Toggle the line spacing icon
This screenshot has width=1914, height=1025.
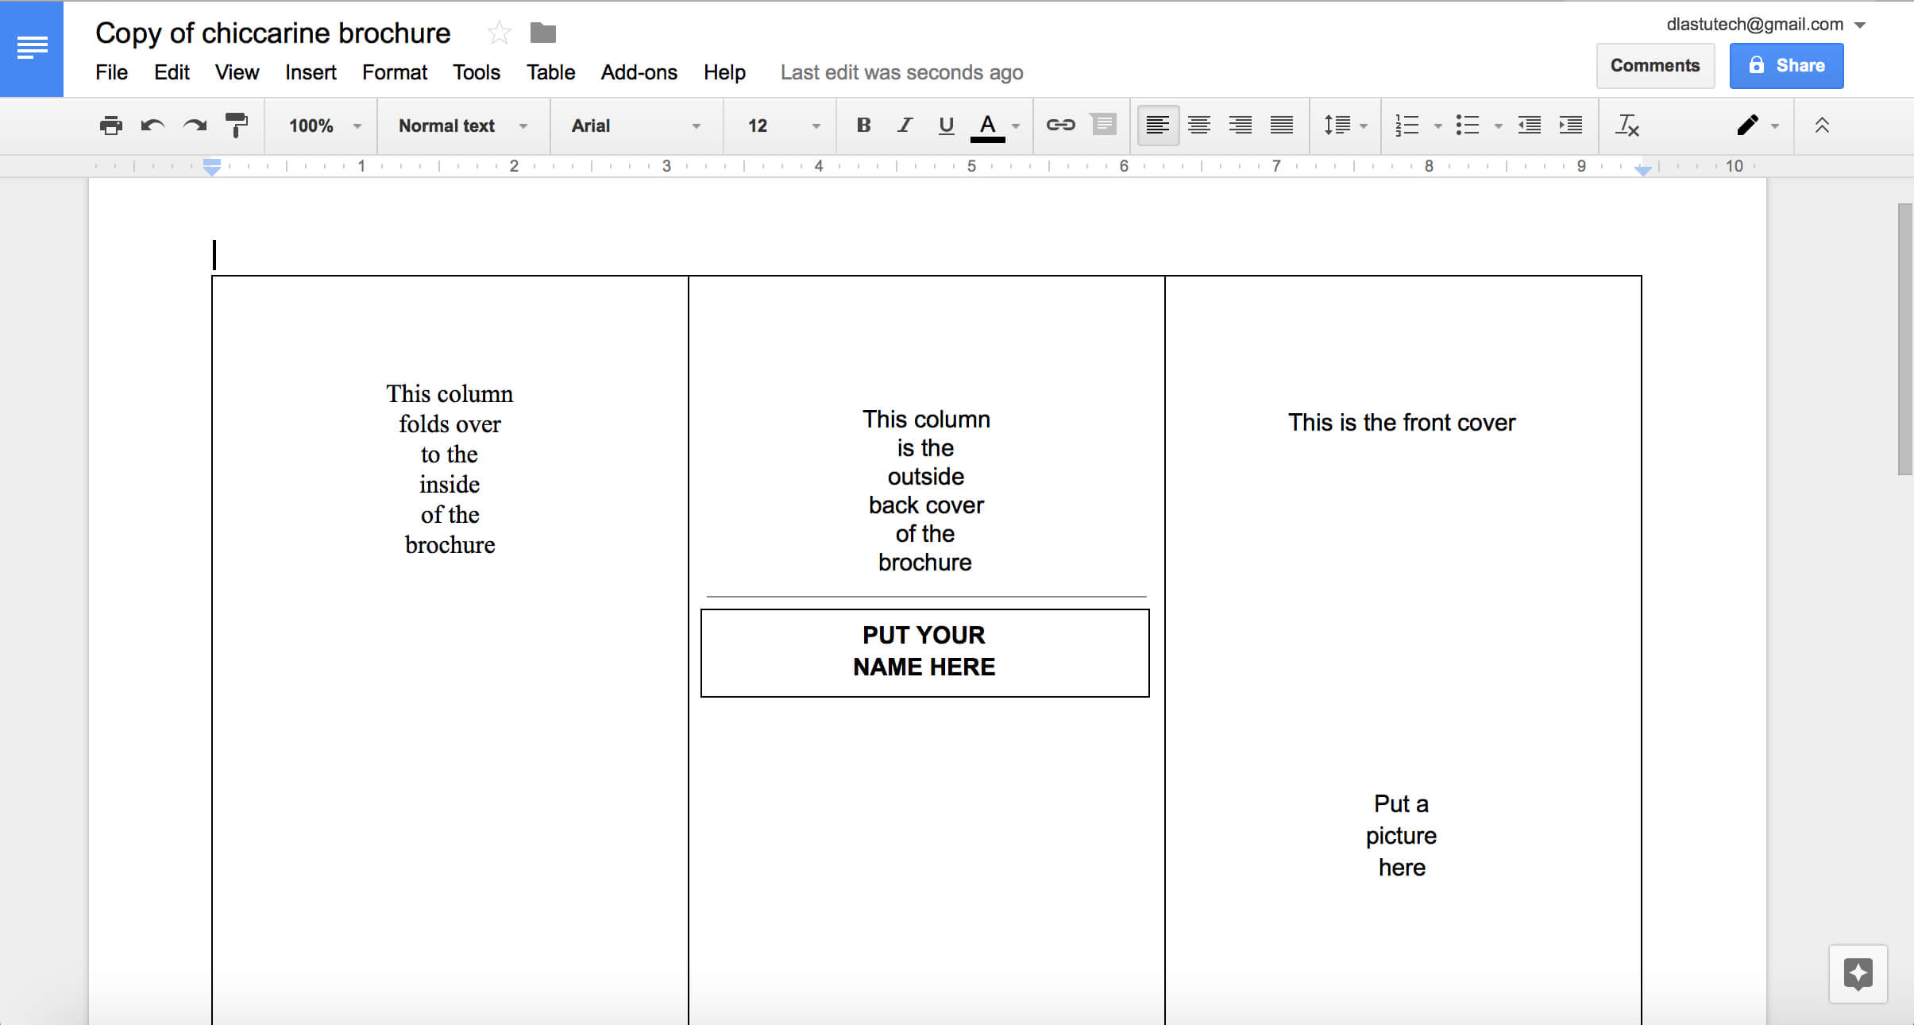tap(1337, 124)
